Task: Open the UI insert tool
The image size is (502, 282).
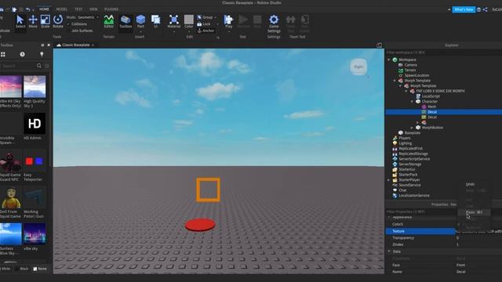Action: point(155,21)
